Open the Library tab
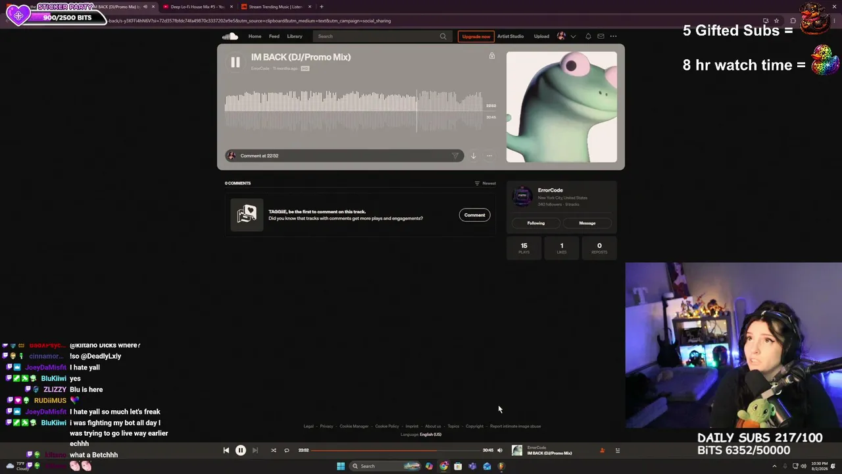The height and width of the screenshot is (474, 842). 295,36
